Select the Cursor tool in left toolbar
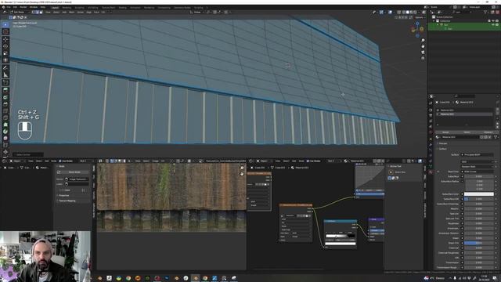Image resolution: width=501 pixels, height=282 pixels. (5, 32)
